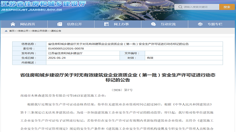The width and height of the screenshot is (236, 132).
Task: Click the bold announcement headline
Action: point(118,77)
